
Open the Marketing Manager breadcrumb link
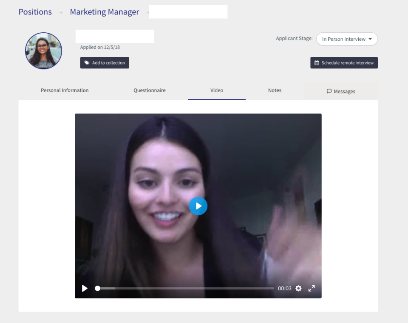click(x=105, y=12)
